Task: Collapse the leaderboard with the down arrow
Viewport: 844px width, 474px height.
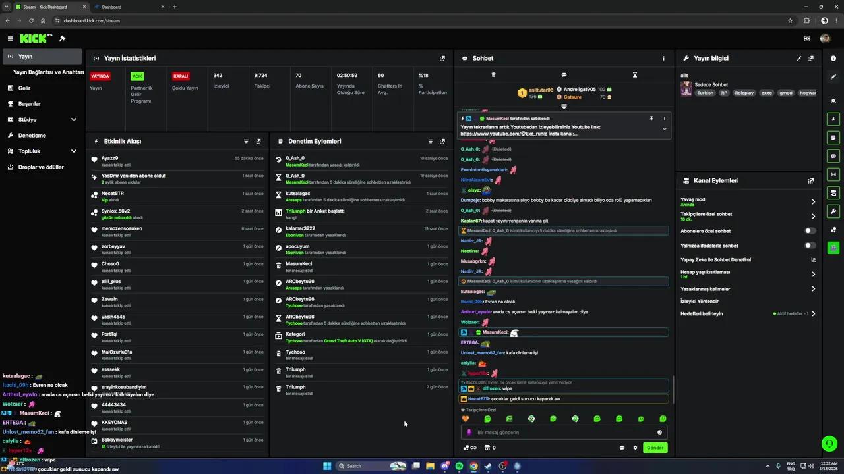Action: pyautogui.click(x=564, y=106)
